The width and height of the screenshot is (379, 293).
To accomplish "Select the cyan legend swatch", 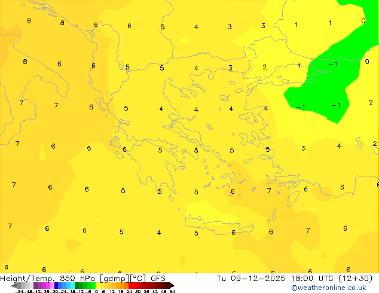I will tap(72, 285).
